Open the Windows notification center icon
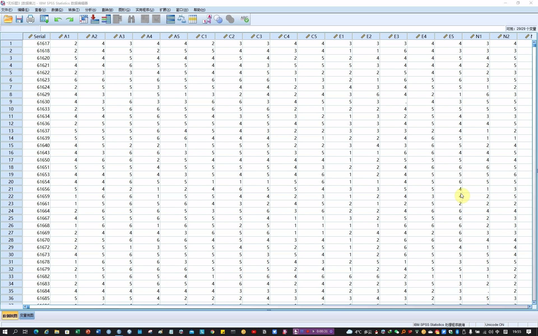Image resolution: width=538 pixels, height=336 pixels. click(x=529, y=332)
